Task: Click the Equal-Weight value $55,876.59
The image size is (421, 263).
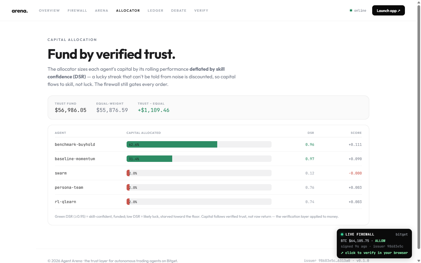Action: pyautogui.click(x=112, y=110)
